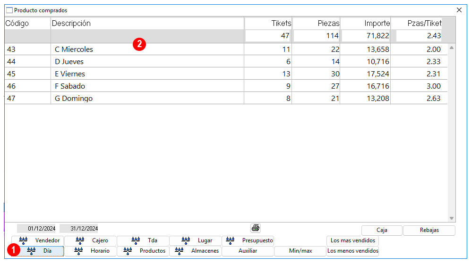The width and height of the screenshot is (471, 264).
Task: Click the filter icon on the Productos button
Action: coord(128,251)
